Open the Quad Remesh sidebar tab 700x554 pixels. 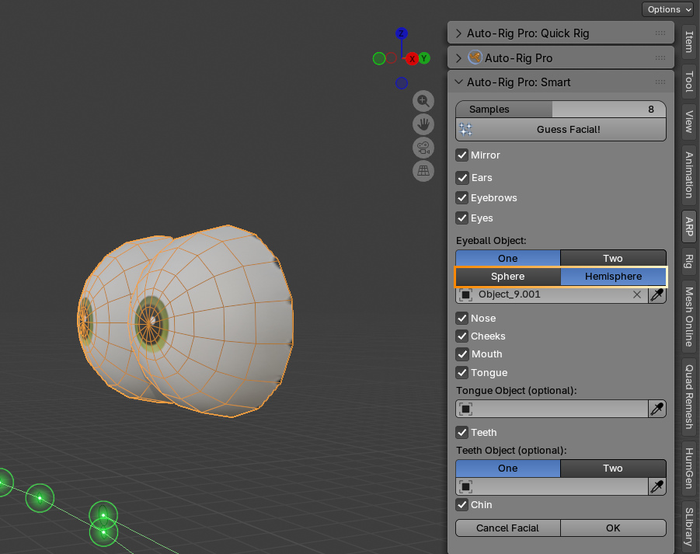pos(689,396)
